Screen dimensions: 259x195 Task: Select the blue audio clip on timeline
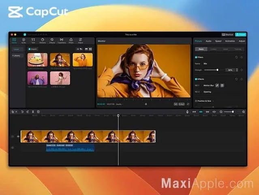point(70,147)
